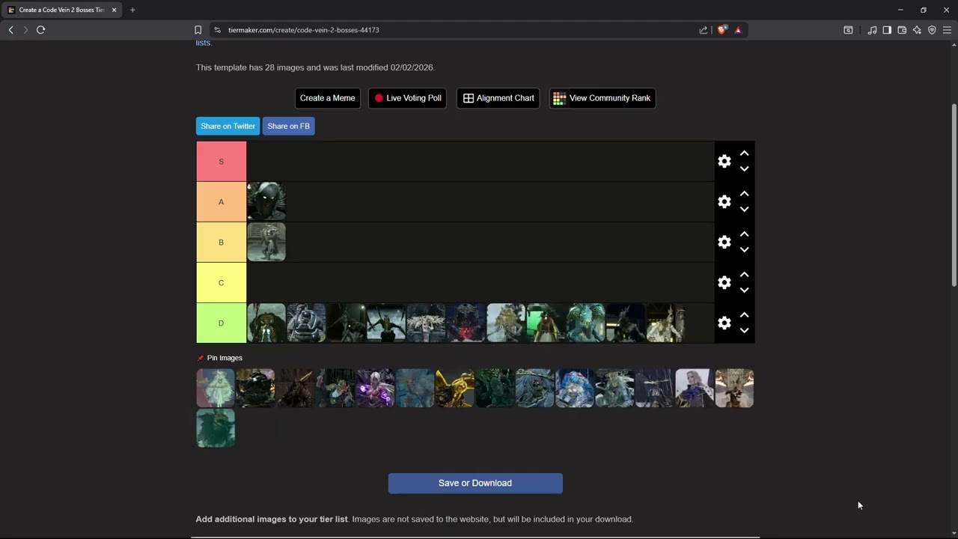The width and height of the screenshot is (958, 539).
Task: View Community Rank for this template
Action: click(602, 98)
